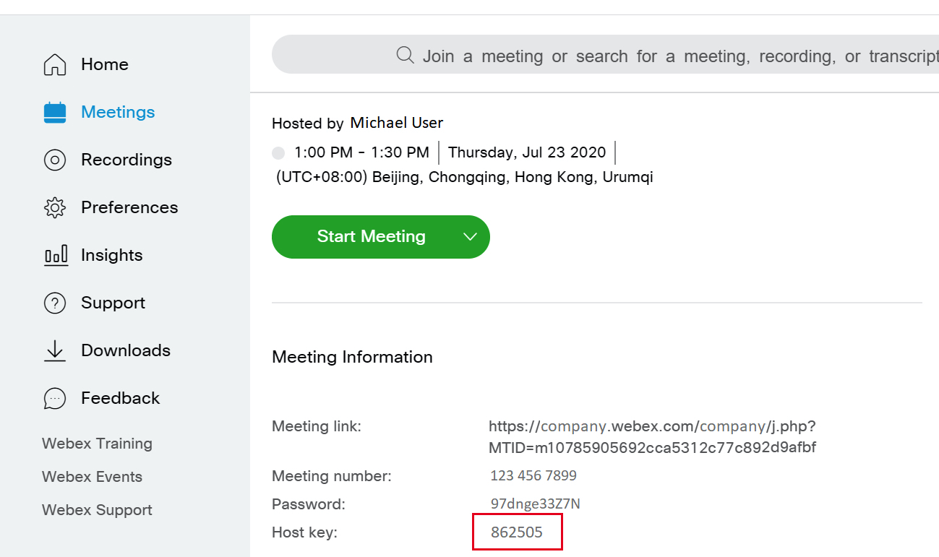The width and height of the screenshot is (939, 557).
Task: Switch to the Meetings section
Action: tap(117, 112)
